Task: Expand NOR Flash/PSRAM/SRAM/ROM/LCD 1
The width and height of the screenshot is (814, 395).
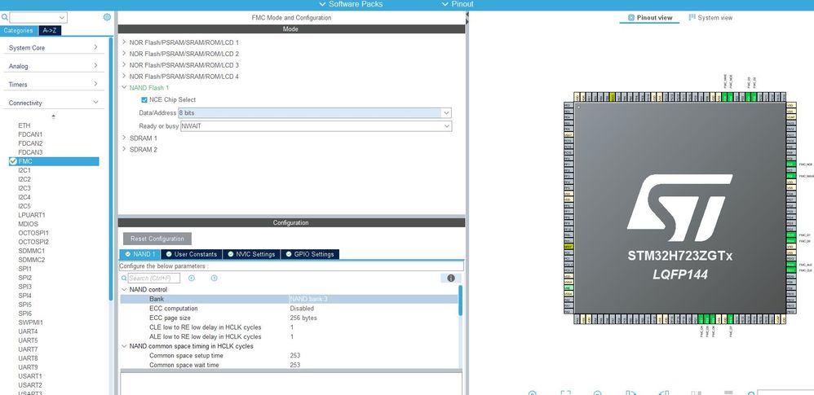Action: [124, 42]
